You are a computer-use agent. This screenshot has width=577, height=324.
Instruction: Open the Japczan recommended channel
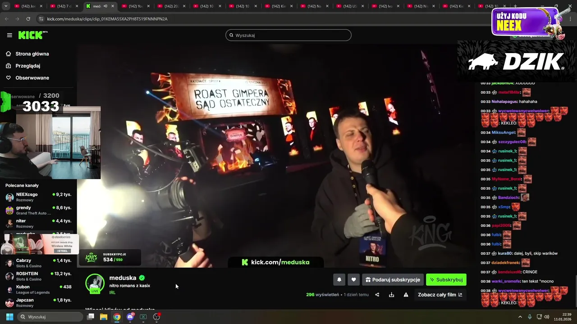click(x=38, y=302)
